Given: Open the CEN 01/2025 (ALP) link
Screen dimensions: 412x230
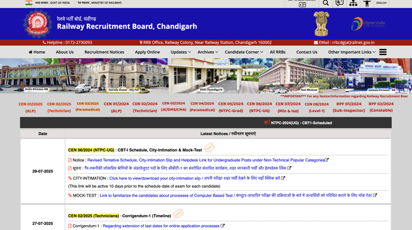Looking at the screenshot, I should click(31, 107).
